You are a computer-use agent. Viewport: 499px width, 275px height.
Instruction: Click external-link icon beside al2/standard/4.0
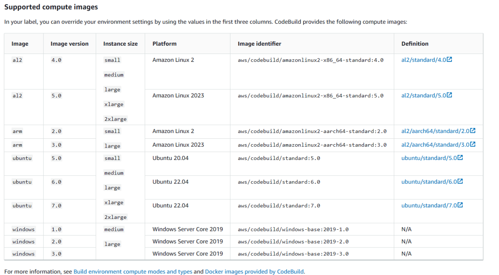pyautogui.click(x=450, y=59)
